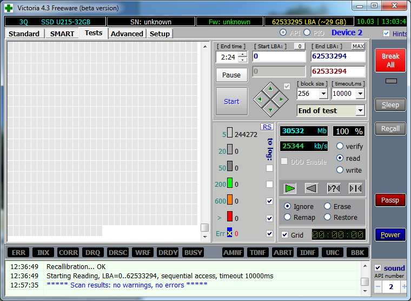Open the timeout ms dropdown
This screenshot has width=411, height=301.
pos(360,94)
